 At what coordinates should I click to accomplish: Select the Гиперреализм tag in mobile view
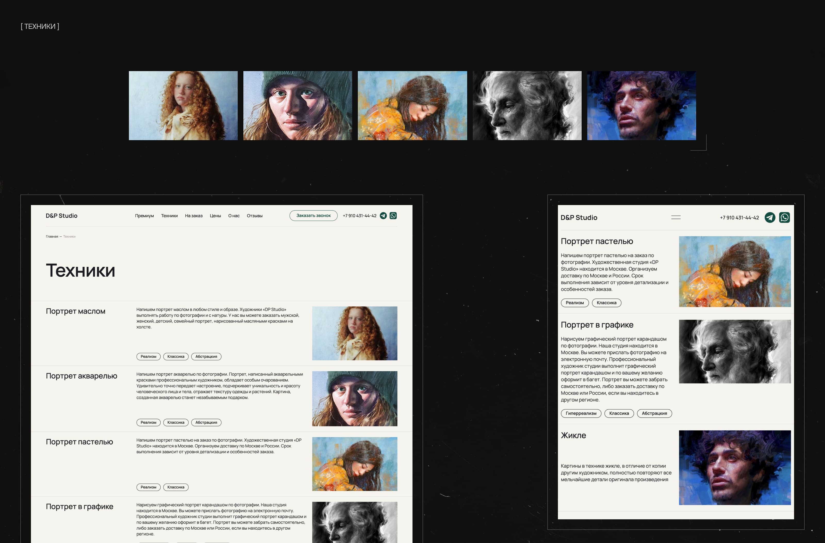pyautogui.click(x=581, y=413)
